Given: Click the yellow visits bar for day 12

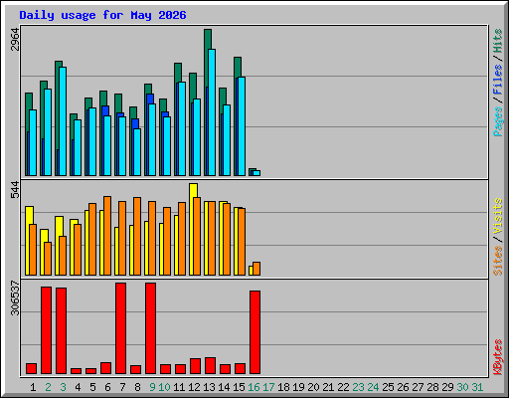Looking at the screenshot, I should 193,190.
